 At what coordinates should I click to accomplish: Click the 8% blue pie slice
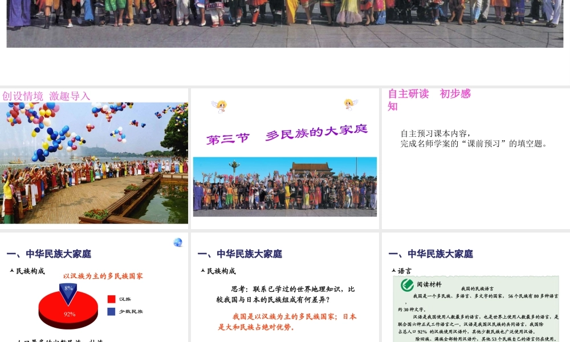point(68,293)
